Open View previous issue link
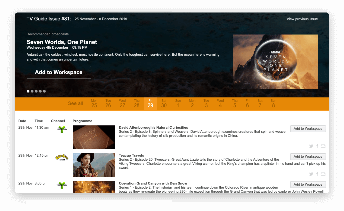The image size is (344, 211). (x=302, y=19)
